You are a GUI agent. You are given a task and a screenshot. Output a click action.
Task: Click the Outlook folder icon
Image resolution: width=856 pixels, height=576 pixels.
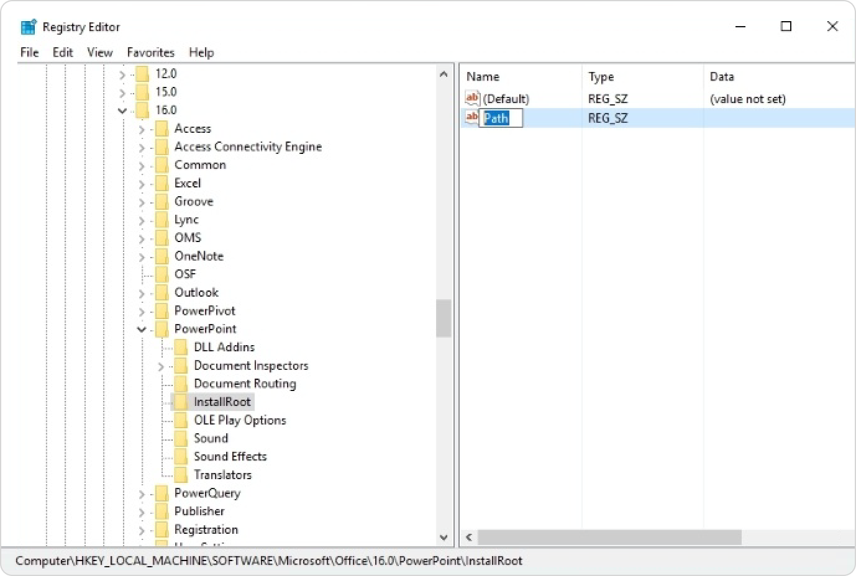pyautogui.click(x=162, y=292)
